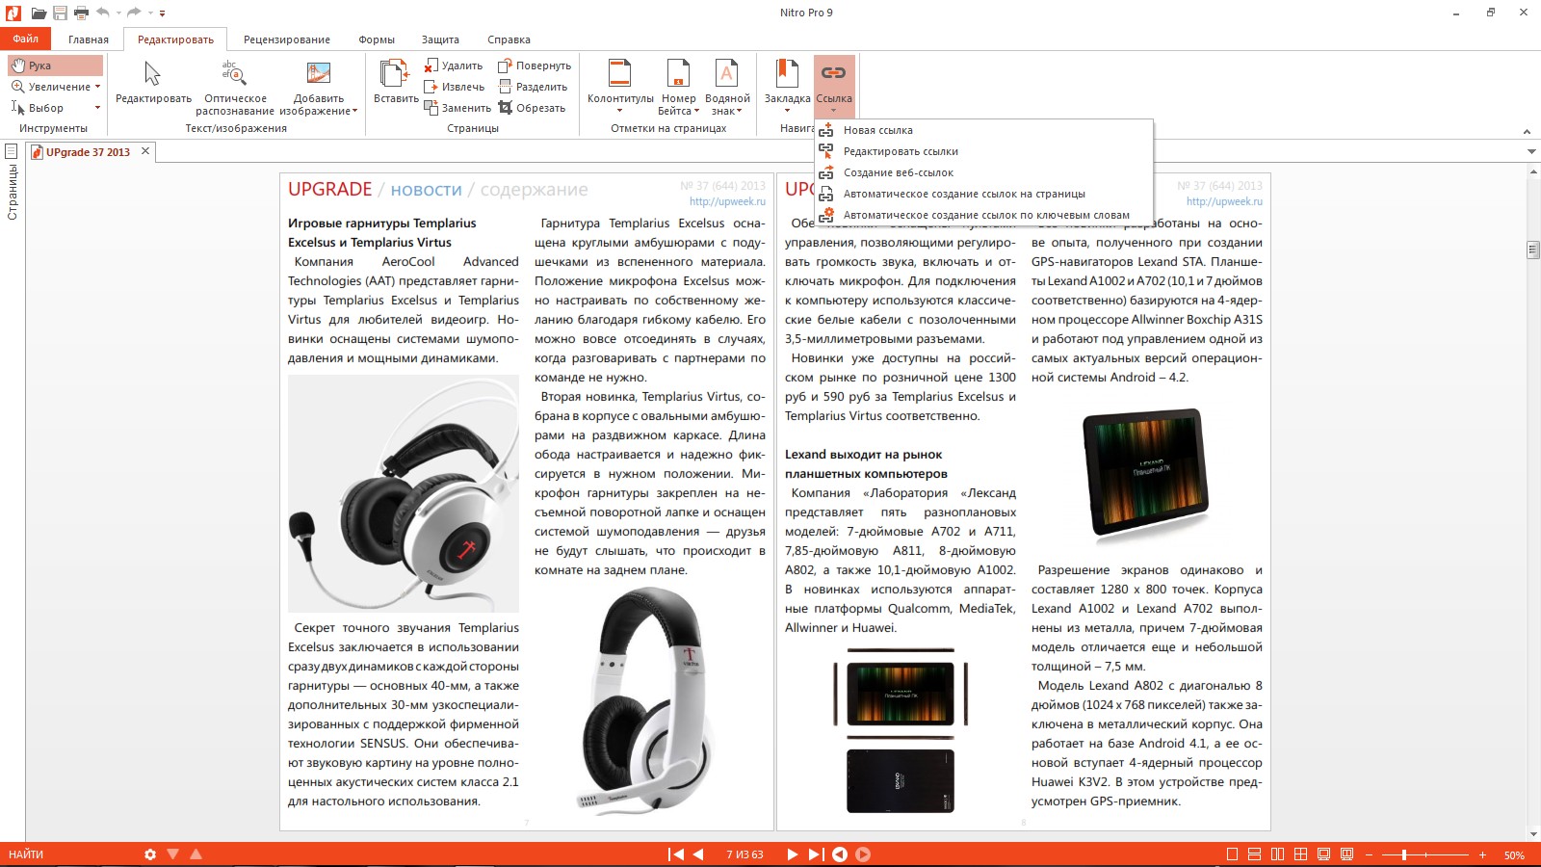Click the Redo arrow icon
This screenshot has height=867, width=1541.
pos(134,13)
